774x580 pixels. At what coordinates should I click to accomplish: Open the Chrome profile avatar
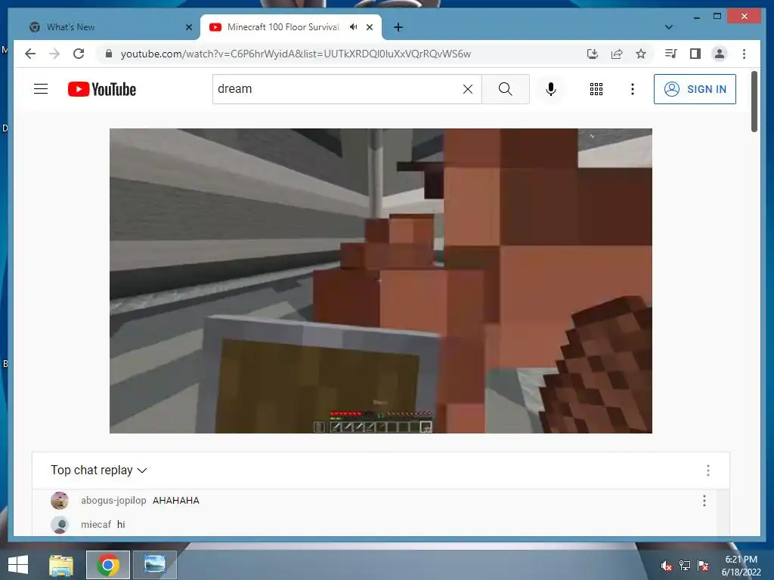click(x=720, y=54)
